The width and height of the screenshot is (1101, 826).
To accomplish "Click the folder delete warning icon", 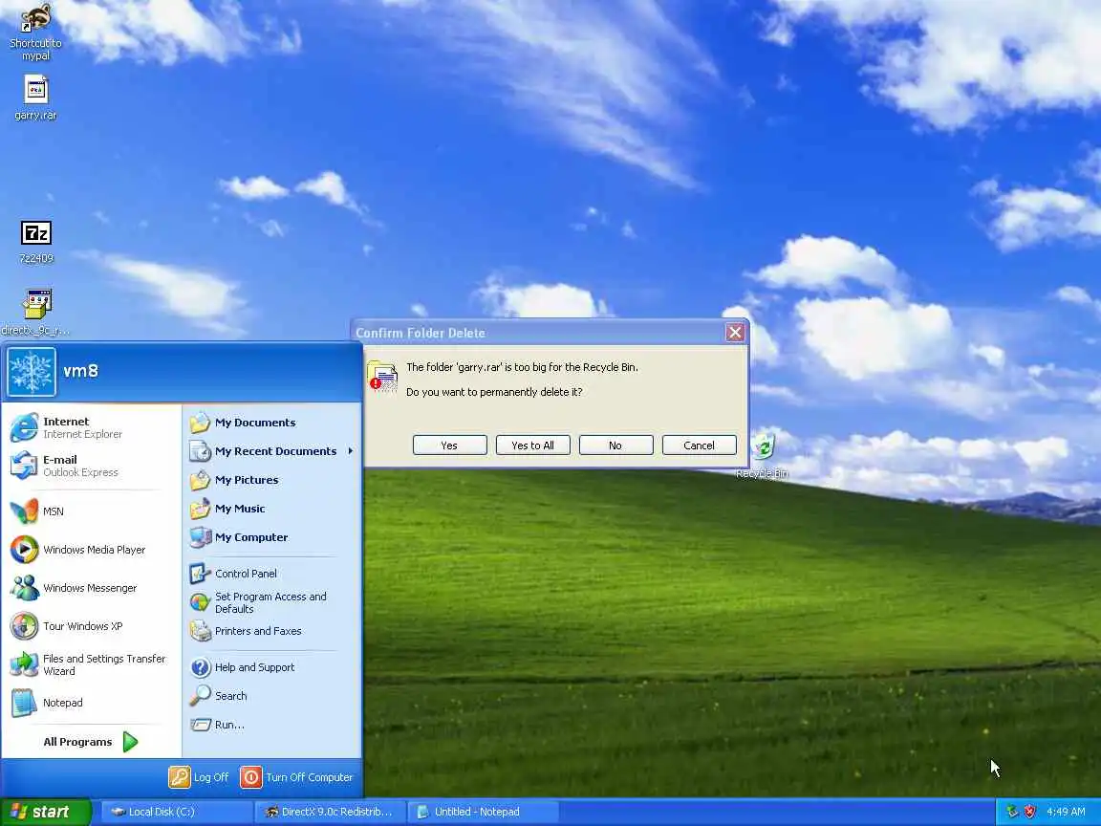I will (x=382, y=377).
